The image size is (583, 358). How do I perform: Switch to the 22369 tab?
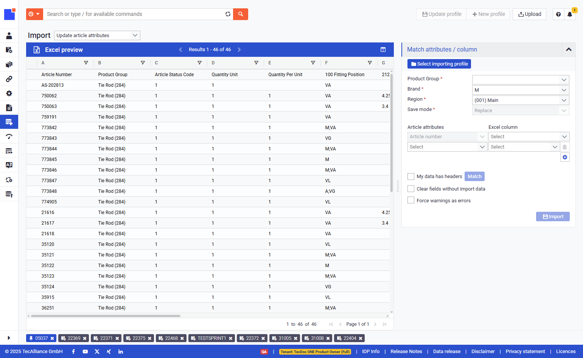(74, 338)
